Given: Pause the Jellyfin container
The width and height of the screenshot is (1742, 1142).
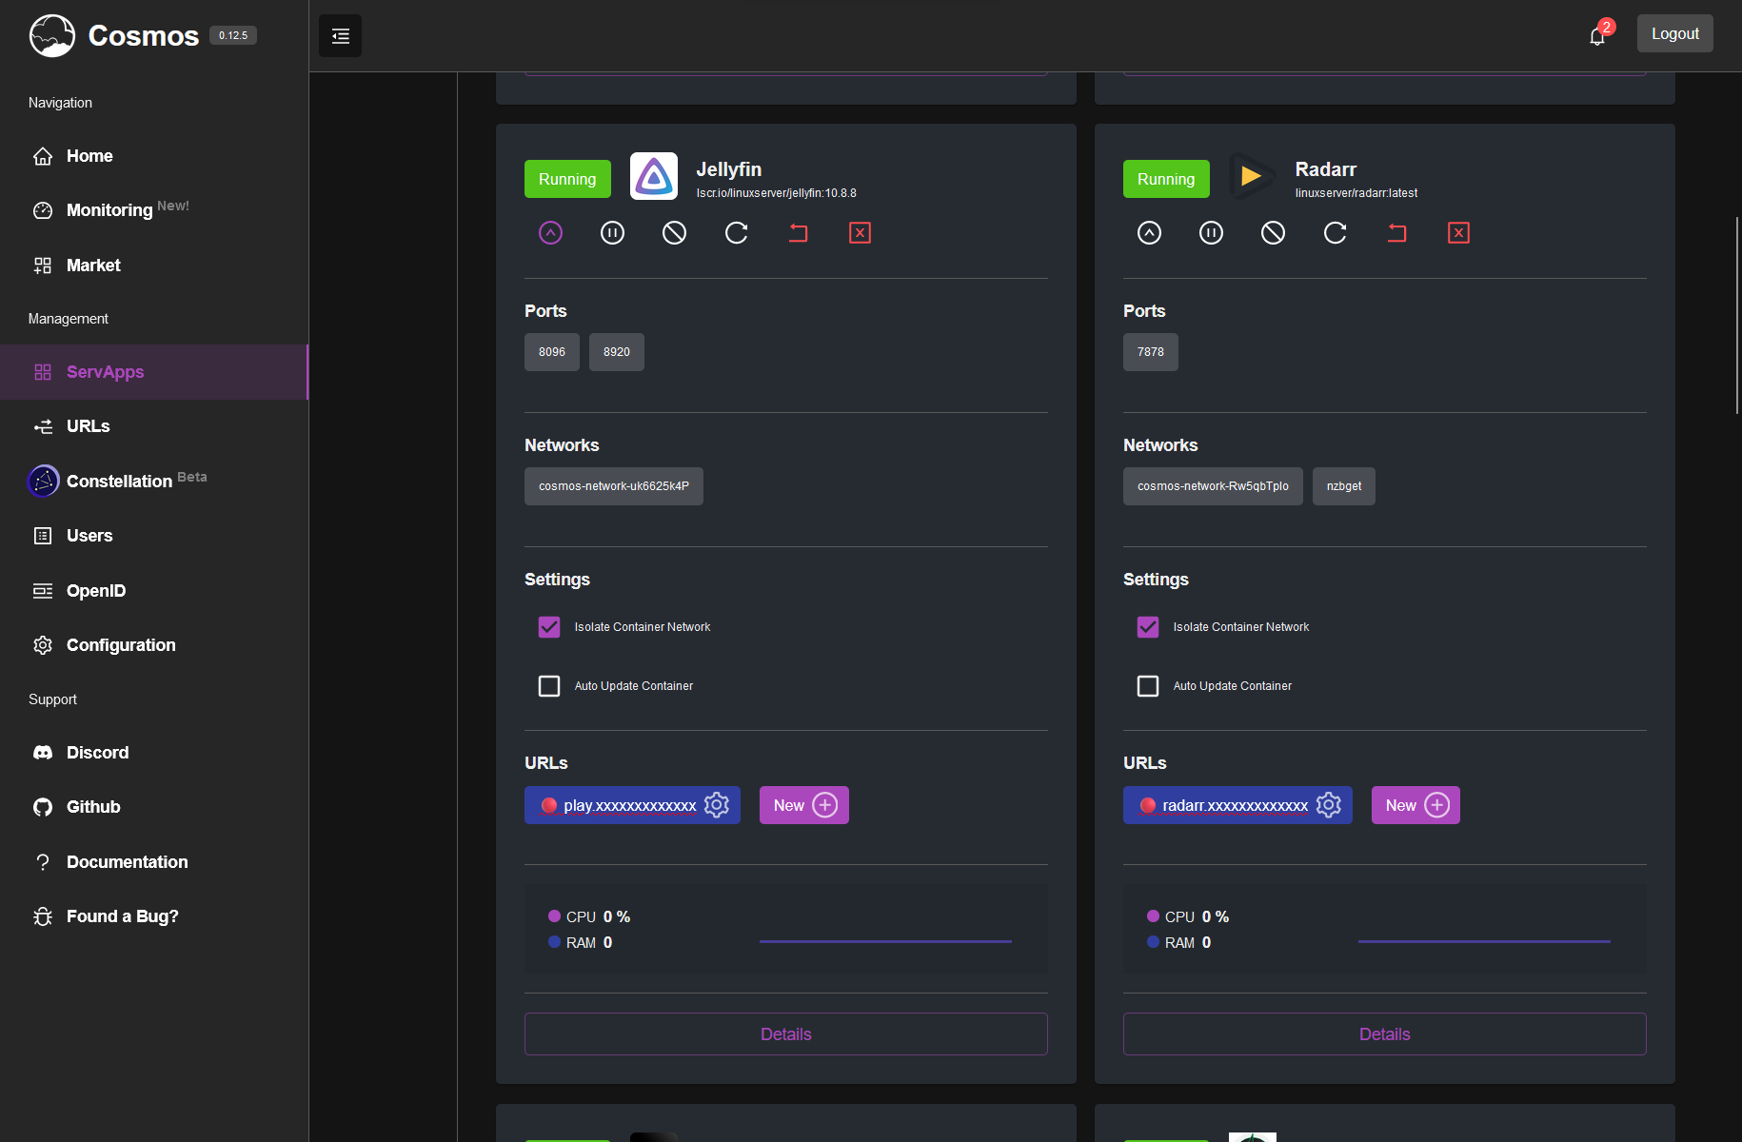Looking at the screenshot, I should tap(613, 232).
